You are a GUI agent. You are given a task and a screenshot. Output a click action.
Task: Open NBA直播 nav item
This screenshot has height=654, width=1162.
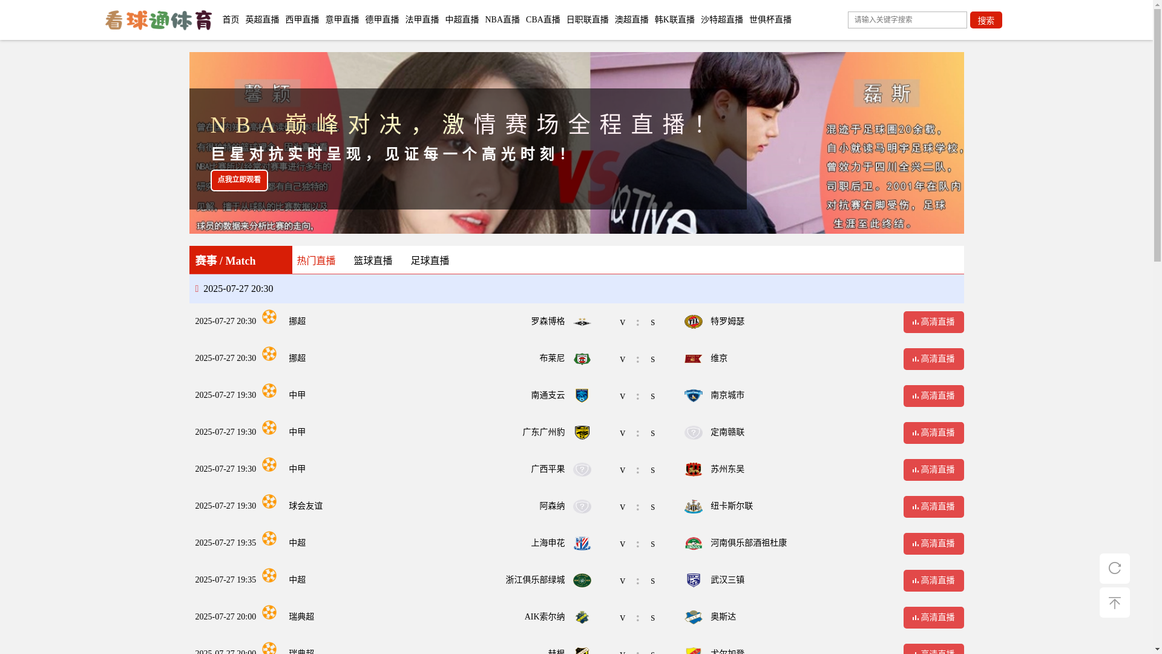coord(502,20)
